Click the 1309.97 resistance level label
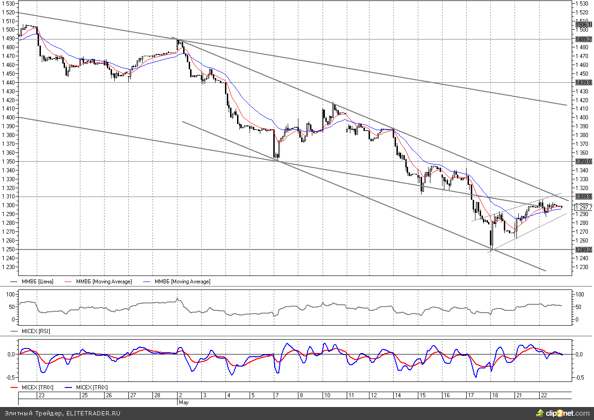 pyautogui.click(x=584, y=197)
